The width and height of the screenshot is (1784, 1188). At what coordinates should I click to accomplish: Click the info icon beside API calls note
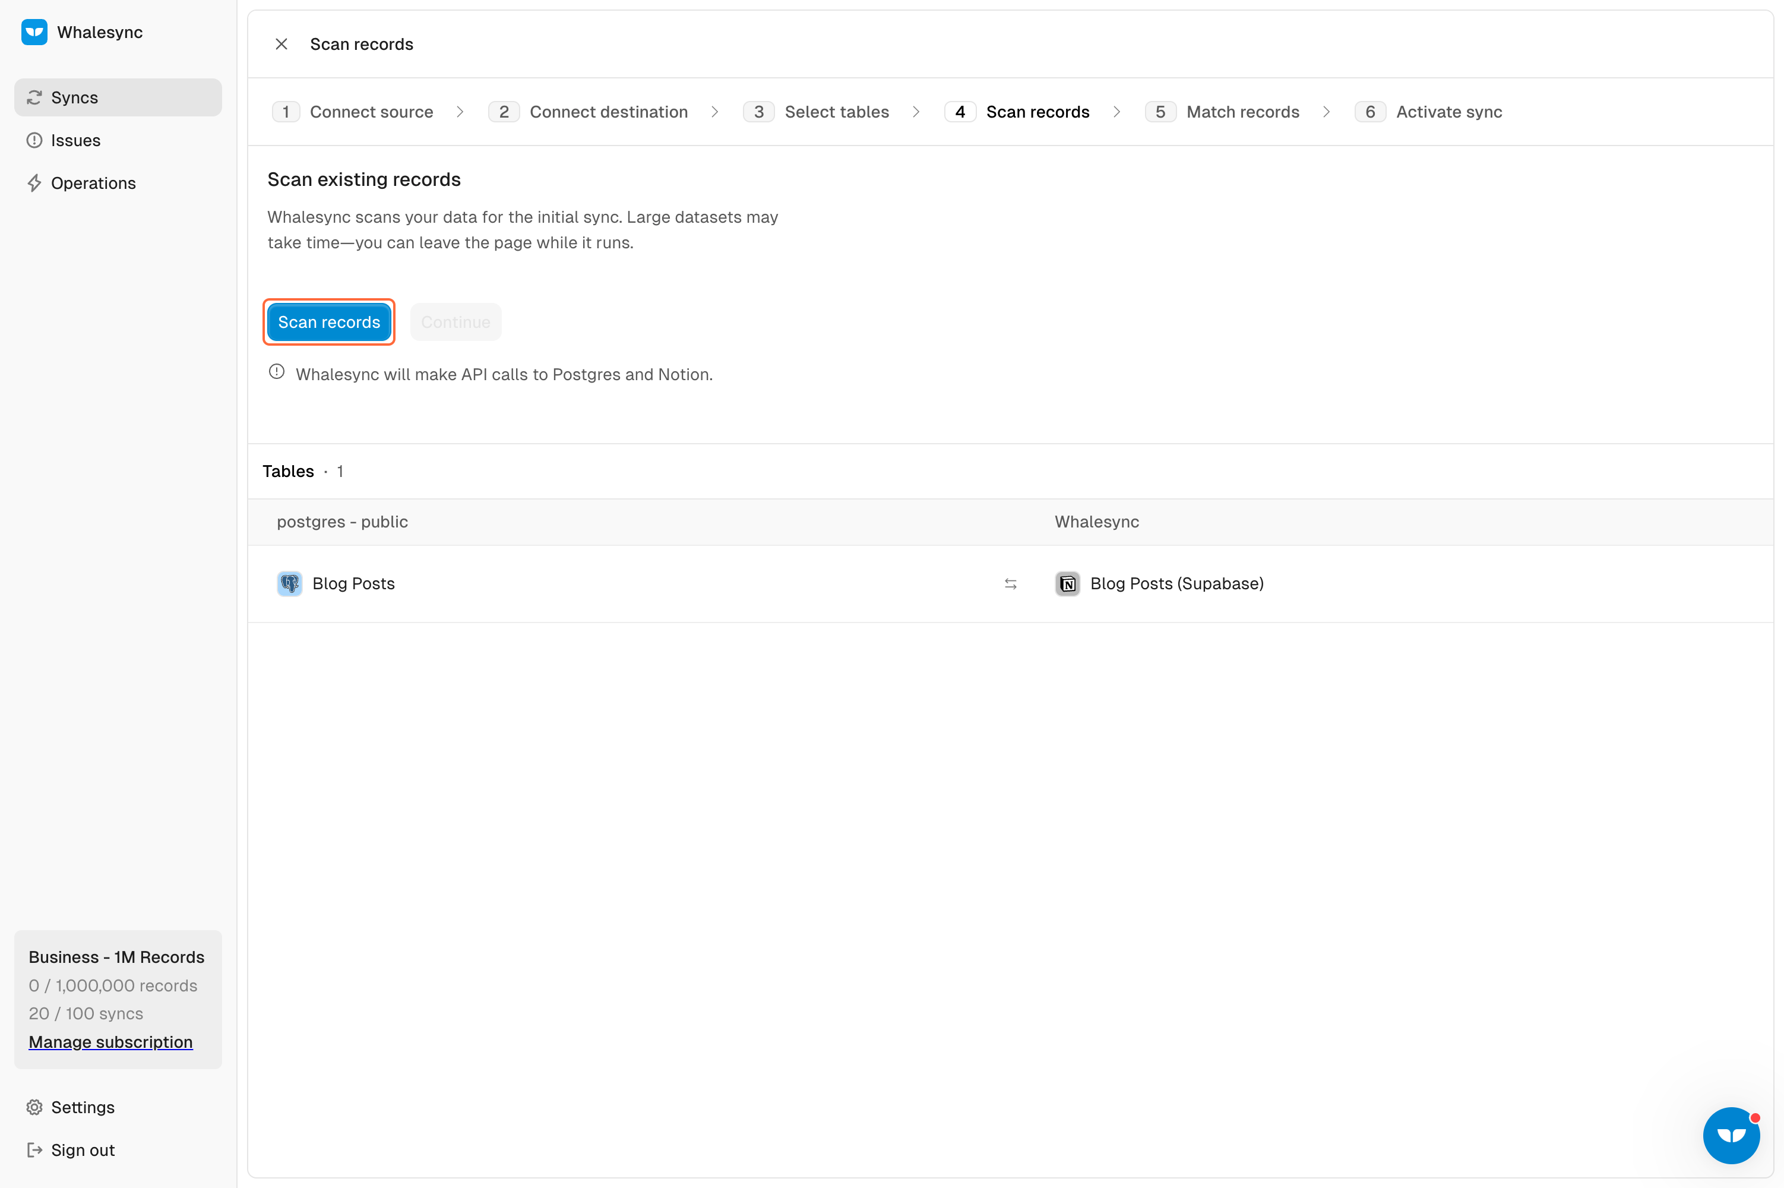277,372
